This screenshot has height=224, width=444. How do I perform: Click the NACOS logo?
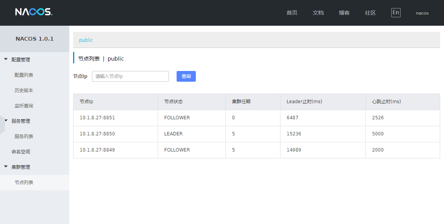(x=34, y=12)
